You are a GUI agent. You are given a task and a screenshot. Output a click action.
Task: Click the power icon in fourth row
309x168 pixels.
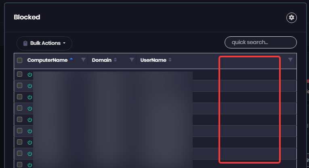click(30, 109)
